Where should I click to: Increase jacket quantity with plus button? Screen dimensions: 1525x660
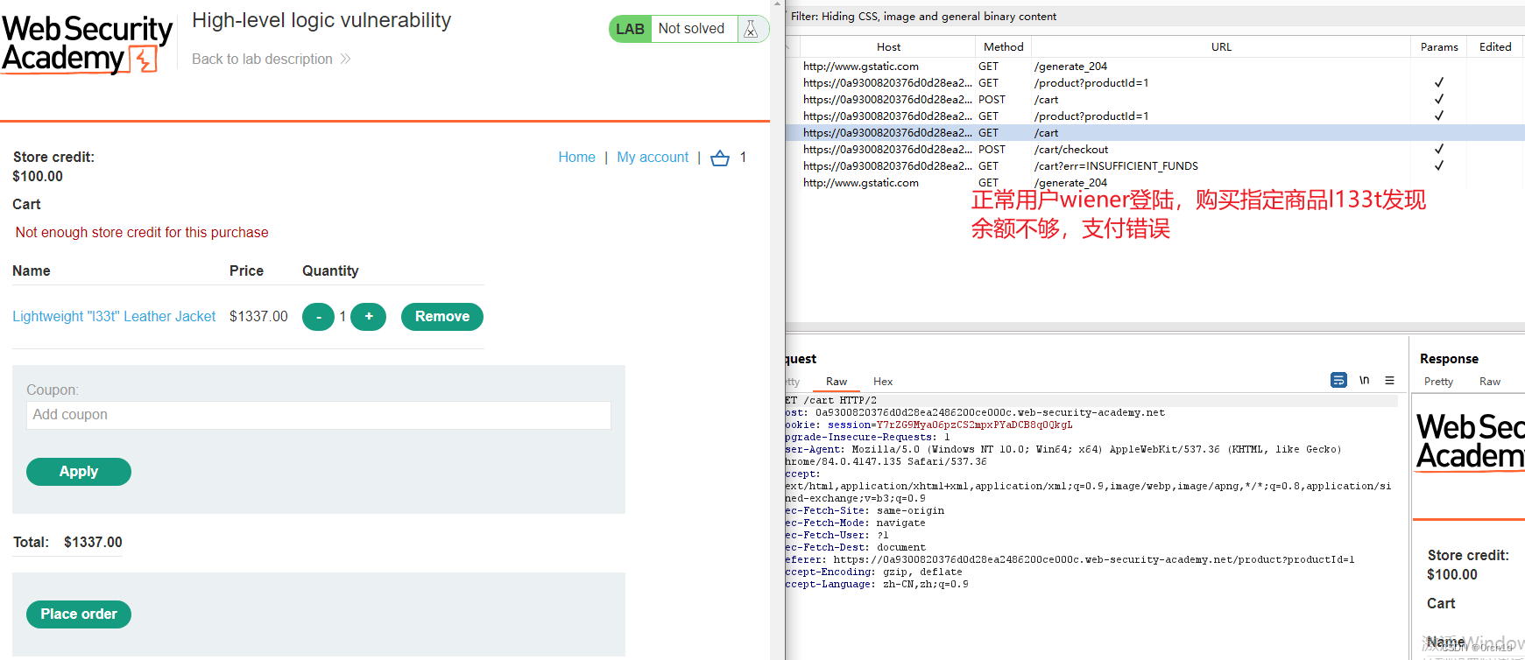tap(369, 317)
